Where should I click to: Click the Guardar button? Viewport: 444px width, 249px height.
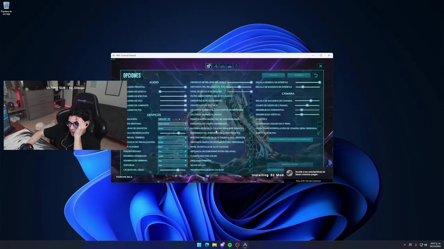click(299, 75)
